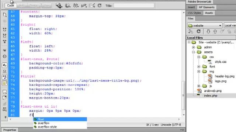Select arabweb.png in the file tree

click(x=213, y=91)
